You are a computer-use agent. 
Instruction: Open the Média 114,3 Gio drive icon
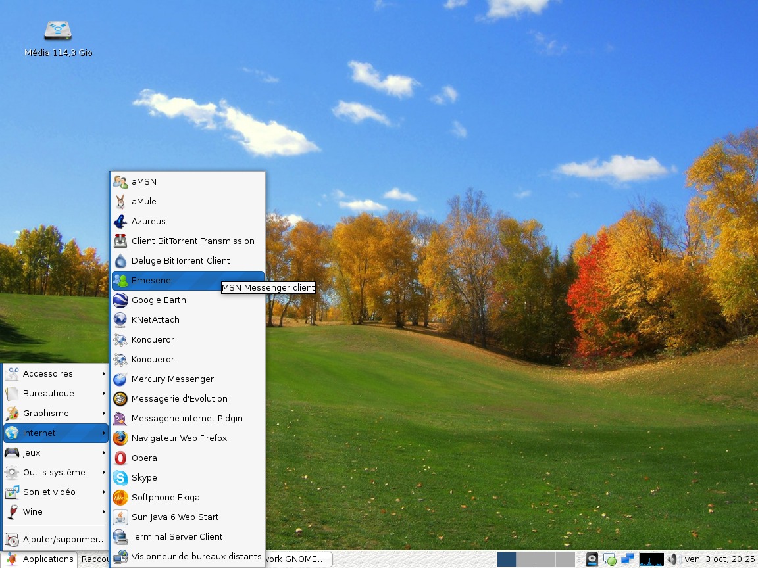coord(58,39)
